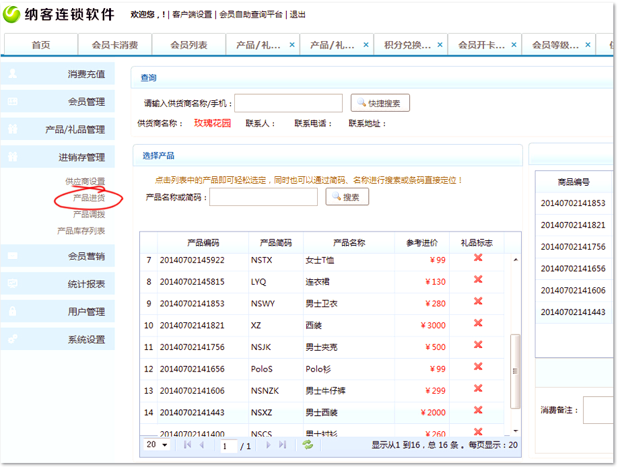
Task: Click the red X gift flag for 连衣裙
Action: [x=478, y=280]
